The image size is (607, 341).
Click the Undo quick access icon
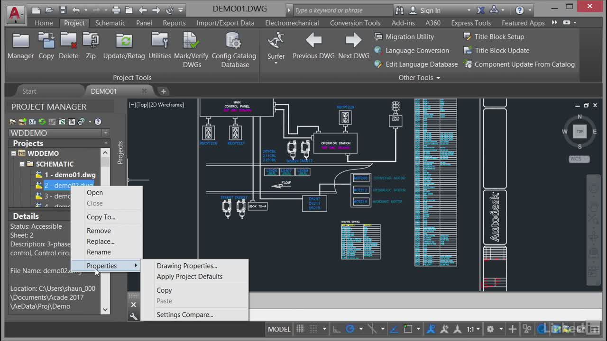[x=76, y=10]
